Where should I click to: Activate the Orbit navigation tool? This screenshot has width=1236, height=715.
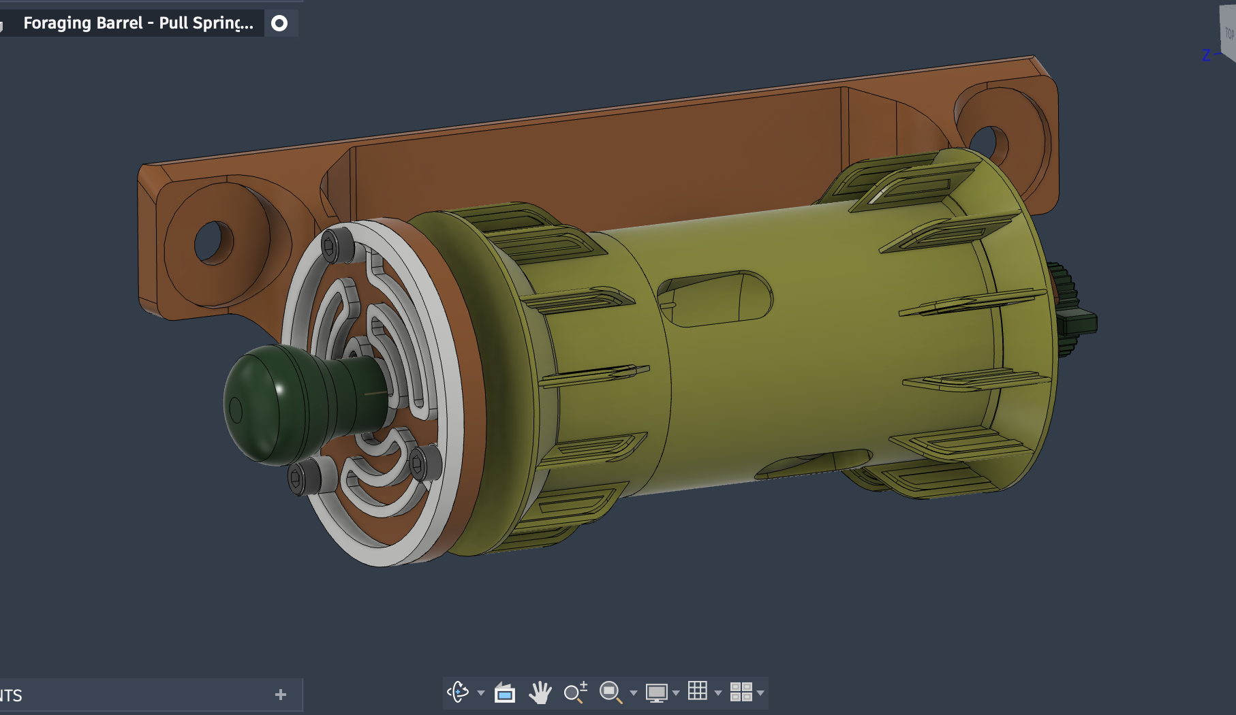[459, 693]
